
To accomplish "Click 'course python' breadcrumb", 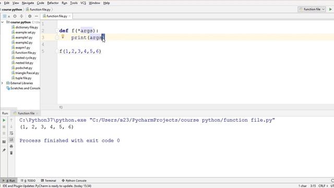I will (x=11, y=9).
